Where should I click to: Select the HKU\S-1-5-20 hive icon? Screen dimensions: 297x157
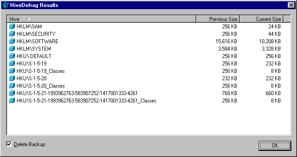(12, 78)
